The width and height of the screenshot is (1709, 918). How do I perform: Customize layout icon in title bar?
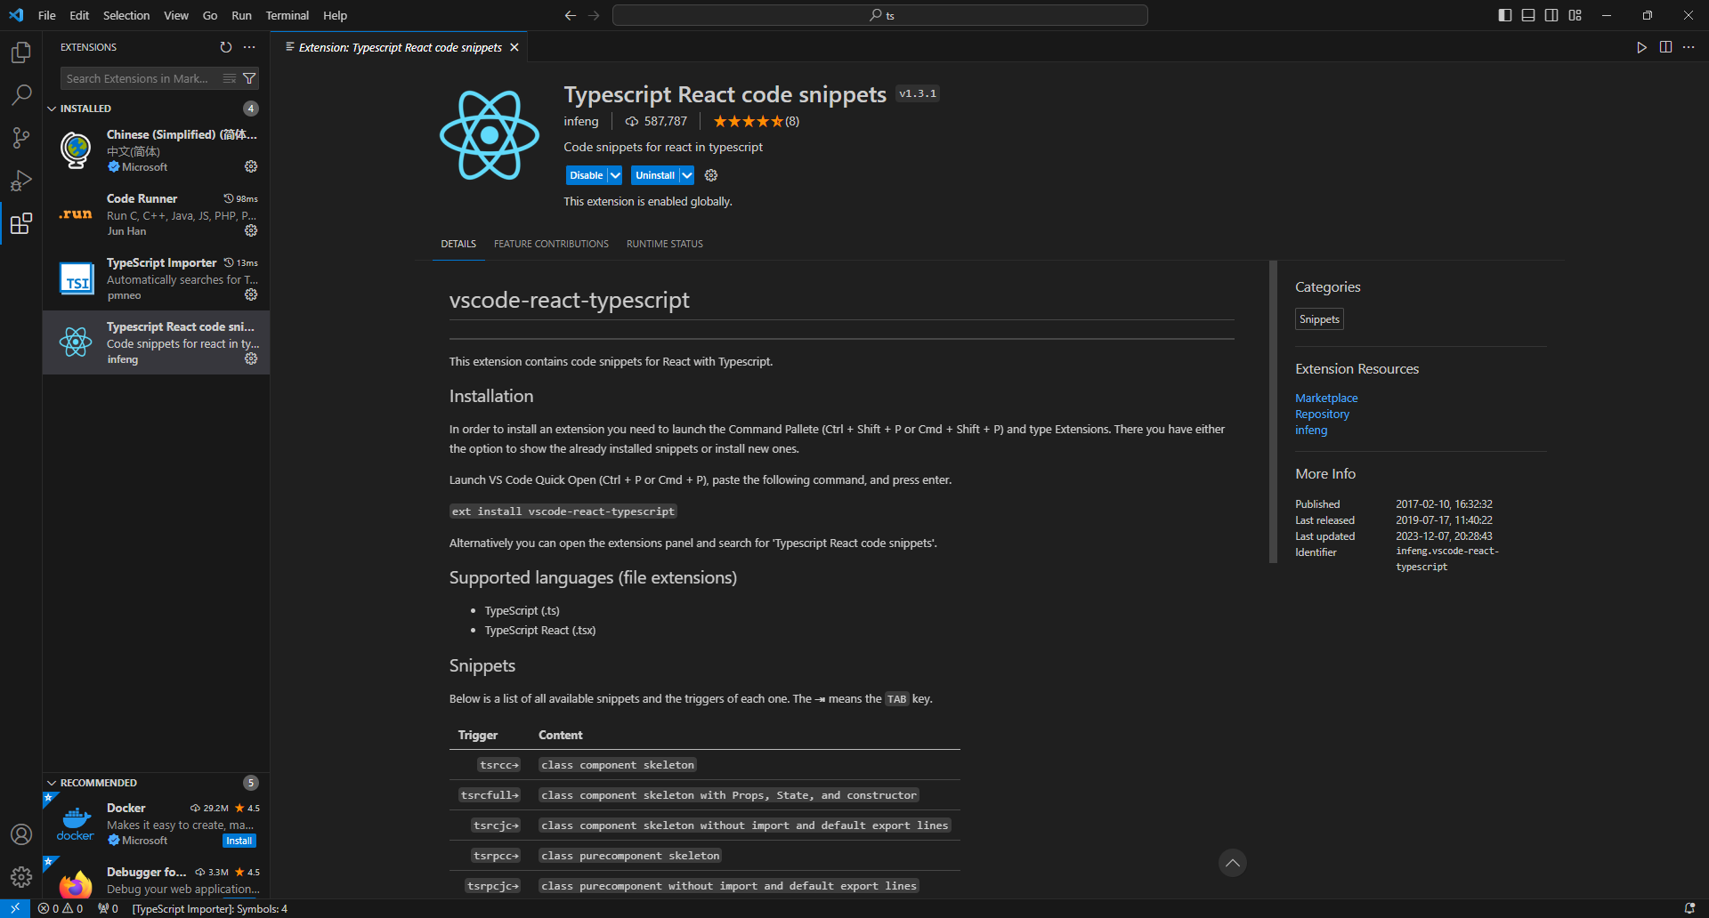coord(1575,15)
